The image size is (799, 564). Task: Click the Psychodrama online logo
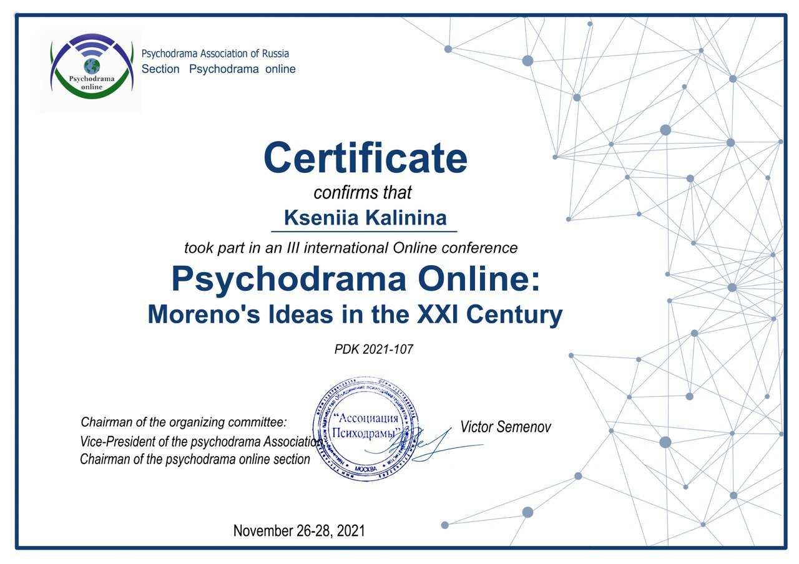(92, 66)
